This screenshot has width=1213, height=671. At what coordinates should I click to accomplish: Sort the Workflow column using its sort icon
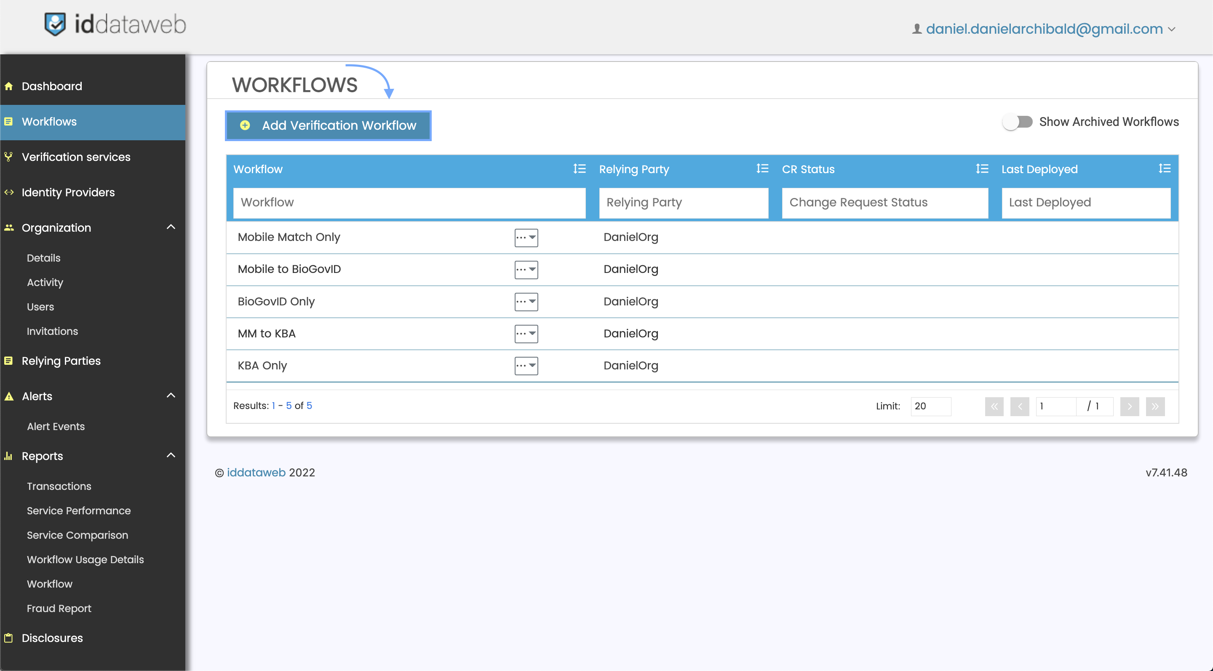pos(580,168)
